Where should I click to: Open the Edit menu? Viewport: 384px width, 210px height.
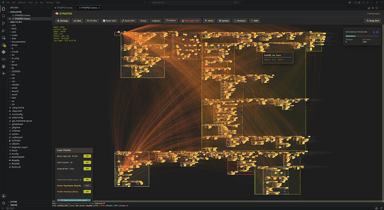[14, 2]
